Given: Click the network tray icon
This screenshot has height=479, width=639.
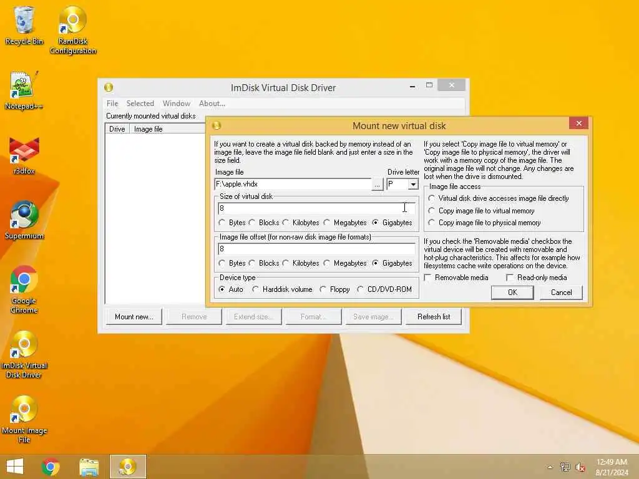Looking at the screenshot, I should click(x=565, y=467).
